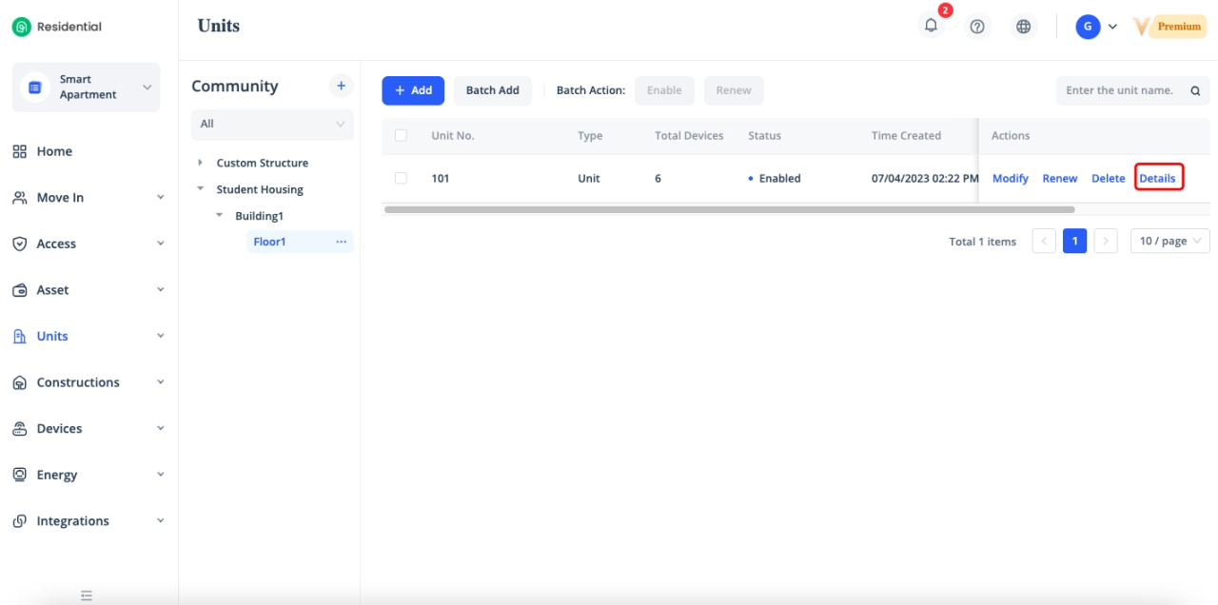Viewport: 1218px width, 605px height.
Task: Go to Home in the sidebar
Action: 54,151
